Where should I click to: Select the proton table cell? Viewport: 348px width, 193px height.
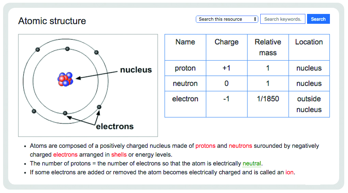pyautogui.click(x=185, y=68)
